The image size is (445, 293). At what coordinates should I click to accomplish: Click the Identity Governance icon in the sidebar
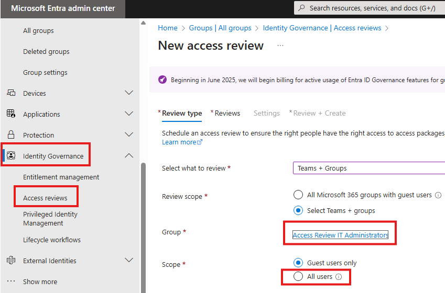click(11, 155)
